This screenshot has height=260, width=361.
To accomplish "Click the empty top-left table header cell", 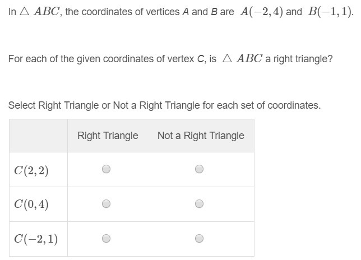I will [38, 136].
